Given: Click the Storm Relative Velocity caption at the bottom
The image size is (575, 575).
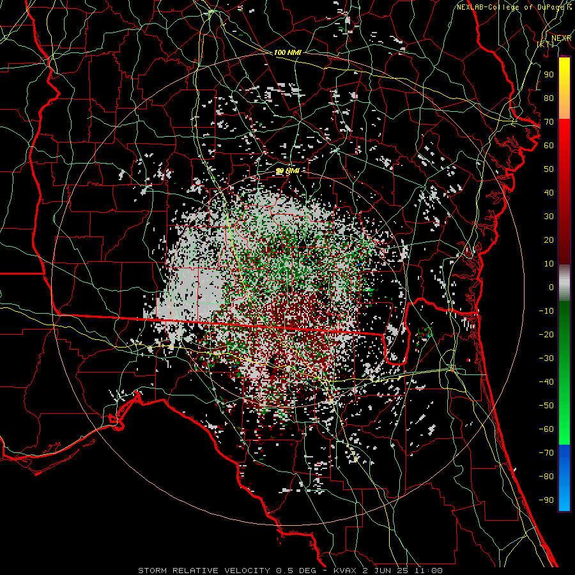Looking at the screenshot, I should coord(290,571).
